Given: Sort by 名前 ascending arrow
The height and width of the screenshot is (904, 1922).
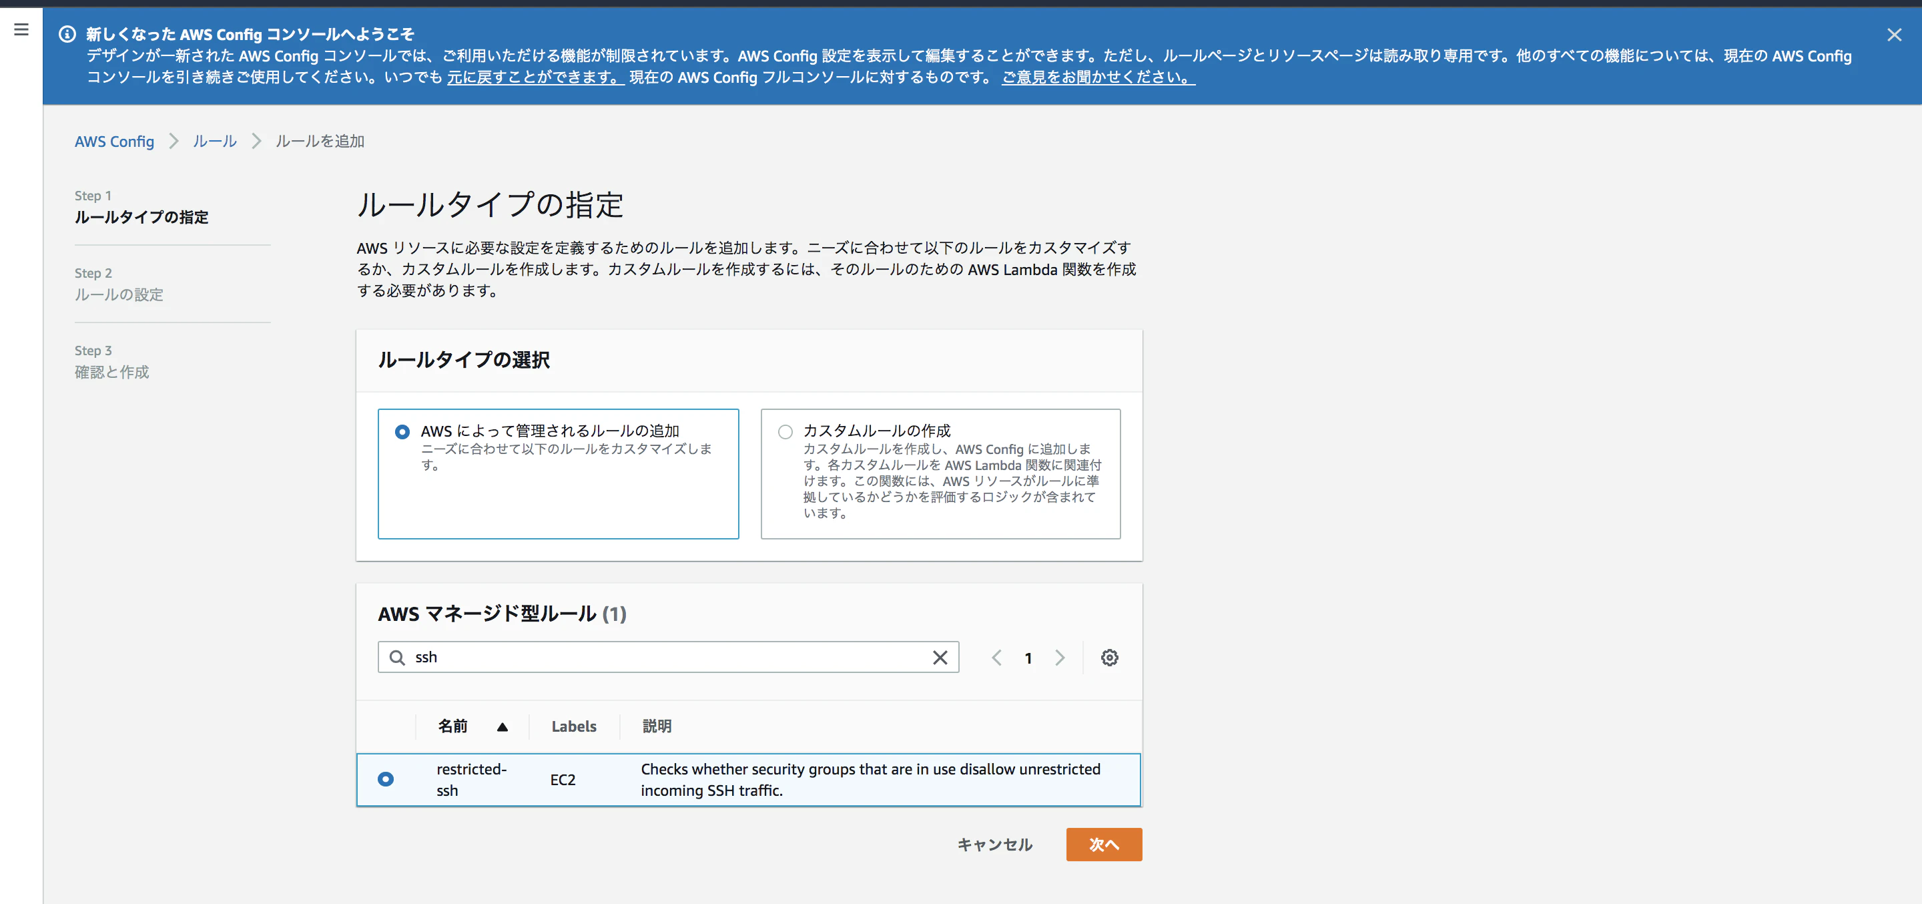Looking at the screenshot, I should [x=502, y=727].
